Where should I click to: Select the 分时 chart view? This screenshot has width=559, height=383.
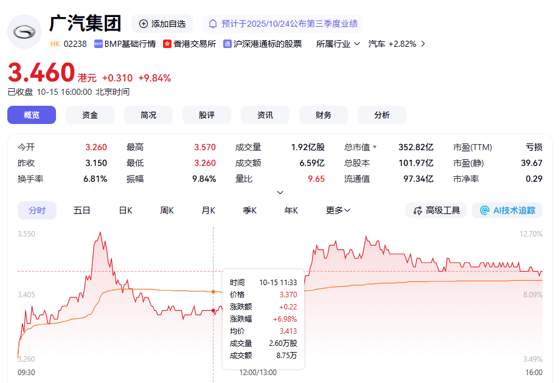point(37,210)
